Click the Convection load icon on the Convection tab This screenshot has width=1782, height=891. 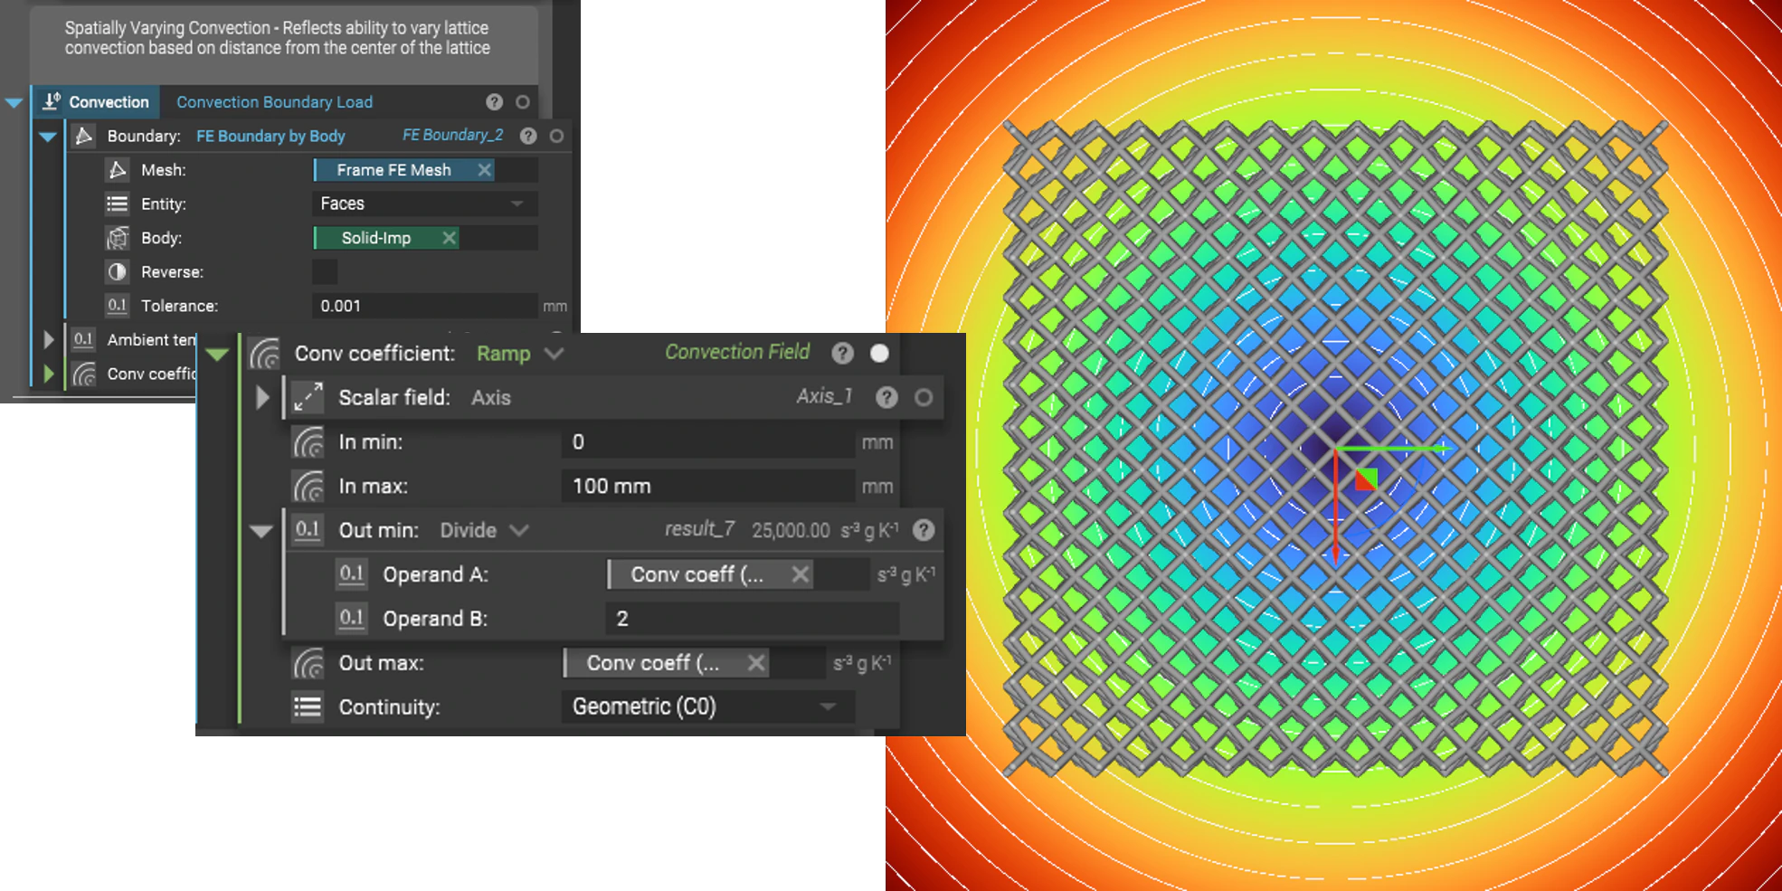point(52,101)
